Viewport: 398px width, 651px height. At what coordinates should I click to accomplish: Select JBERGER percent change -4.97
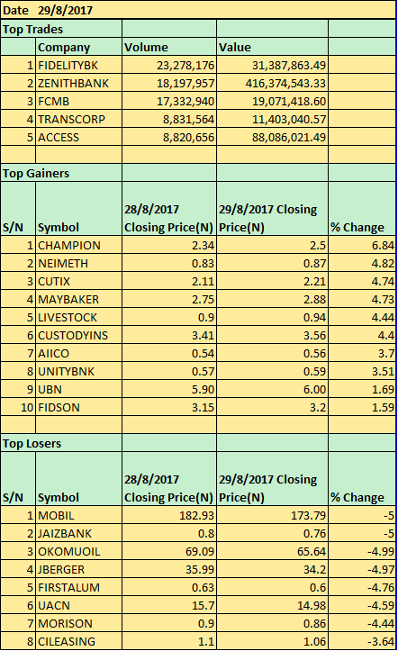362,569
